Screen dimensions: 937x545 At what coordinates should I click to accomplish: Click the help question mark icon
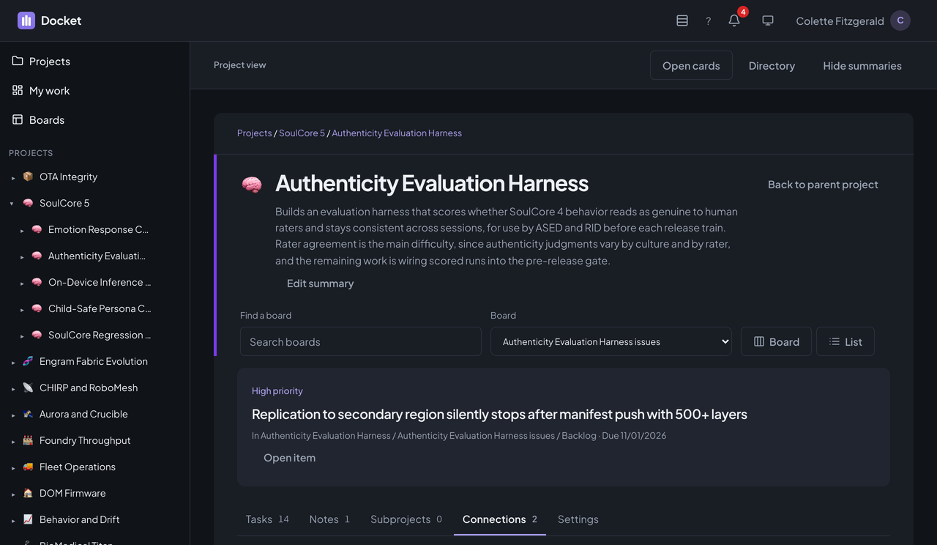pos(708,21)
